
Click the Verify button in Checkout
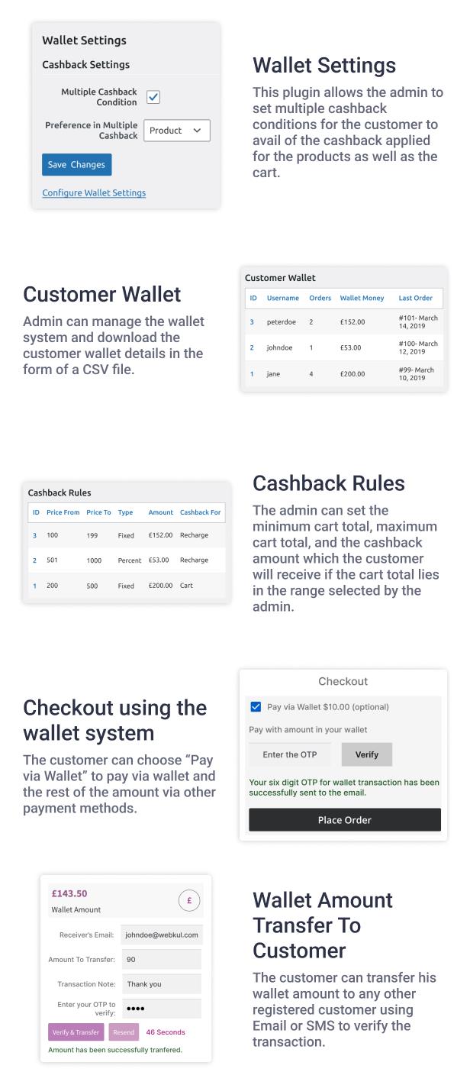(367, 754)
